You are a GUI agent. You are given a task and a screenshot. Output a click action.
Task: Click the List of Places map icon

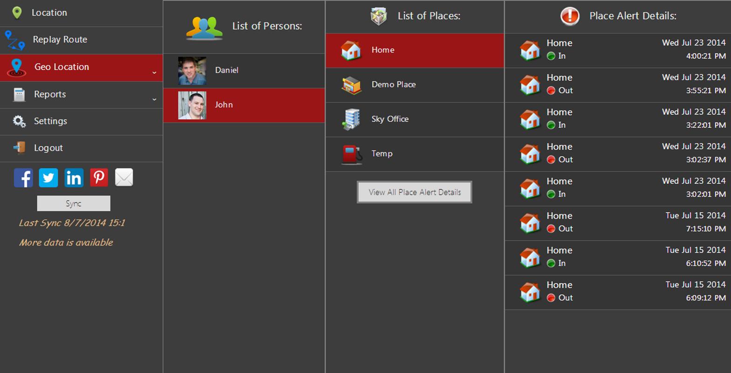379,16
